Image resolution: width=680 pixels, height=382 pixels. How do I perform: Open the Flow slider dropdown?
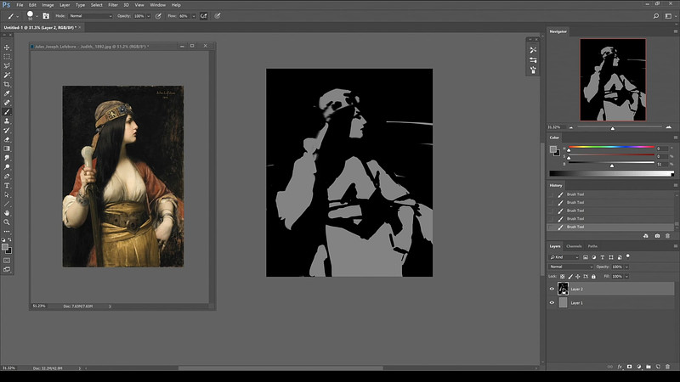194,16
